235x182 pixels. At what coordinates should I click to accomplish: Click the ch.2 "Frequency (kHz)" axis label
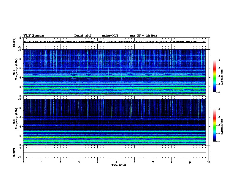click(x=16, y=118)
